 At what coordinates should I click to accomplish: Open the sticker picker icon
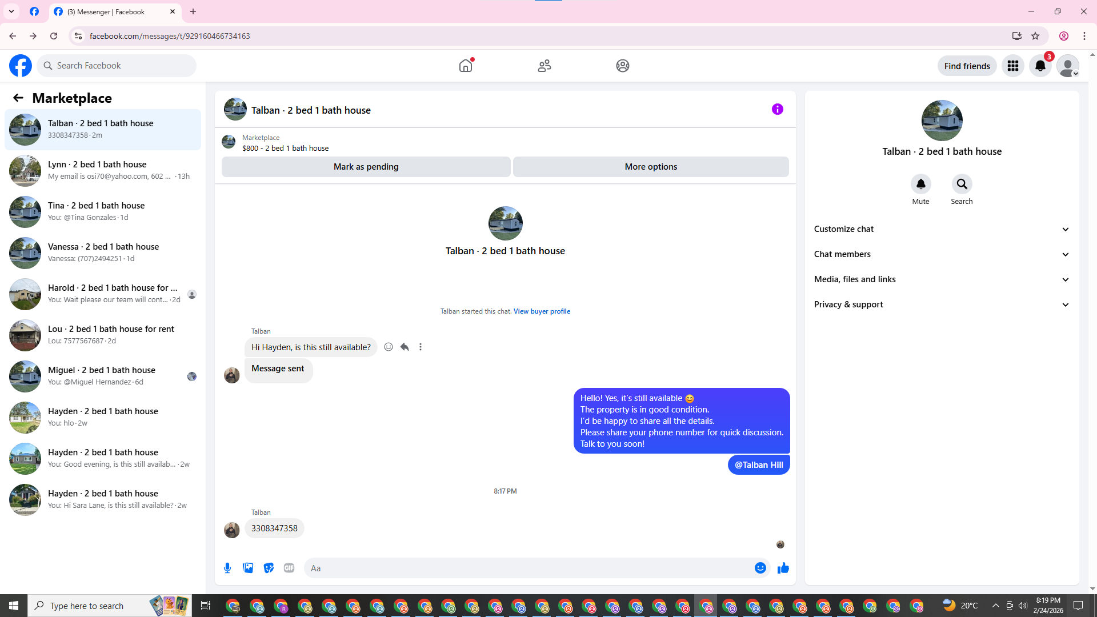[269, 568]
